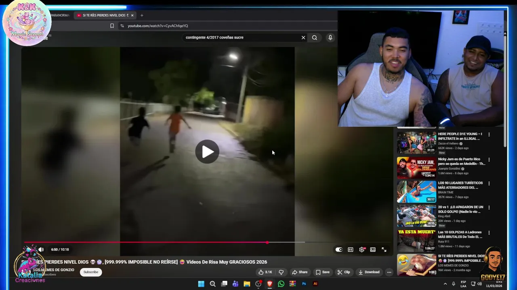Open the player settings gear
517x290 pixels.
pyautogui.click(x=361, y=249)
